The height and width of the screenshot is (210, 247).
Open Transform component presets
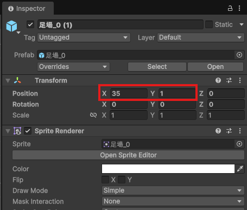(x=229, y=80)
